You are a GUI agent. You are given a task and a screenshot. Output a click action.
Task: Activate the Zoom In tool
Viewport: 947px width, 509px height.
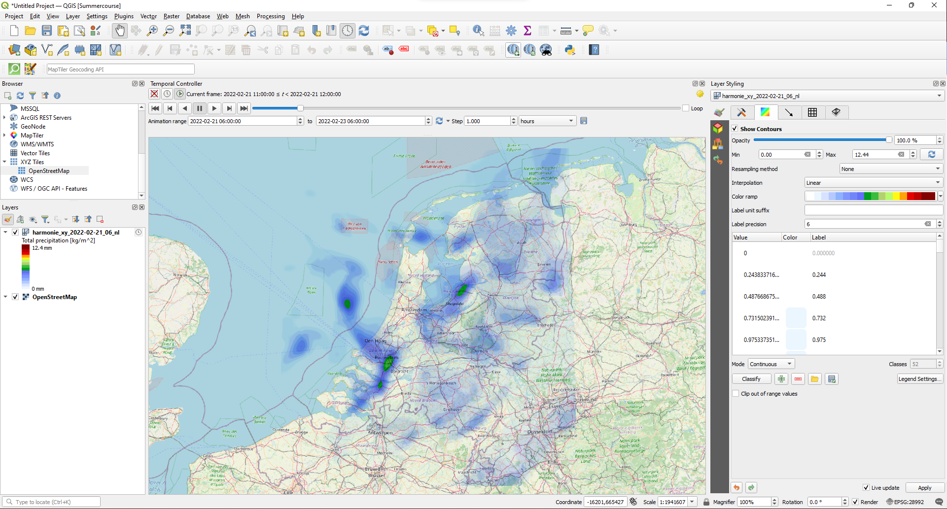152,30
